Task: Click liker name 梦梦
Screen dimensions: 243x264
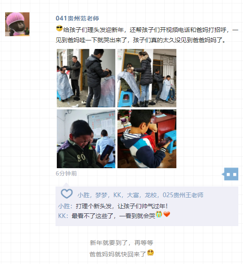Action: click(101, 195)
